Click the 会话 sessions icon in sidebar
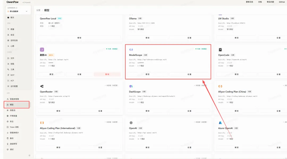Image resolution: width=287 pixels, height=159 pixels. click(x=8, y=35)
